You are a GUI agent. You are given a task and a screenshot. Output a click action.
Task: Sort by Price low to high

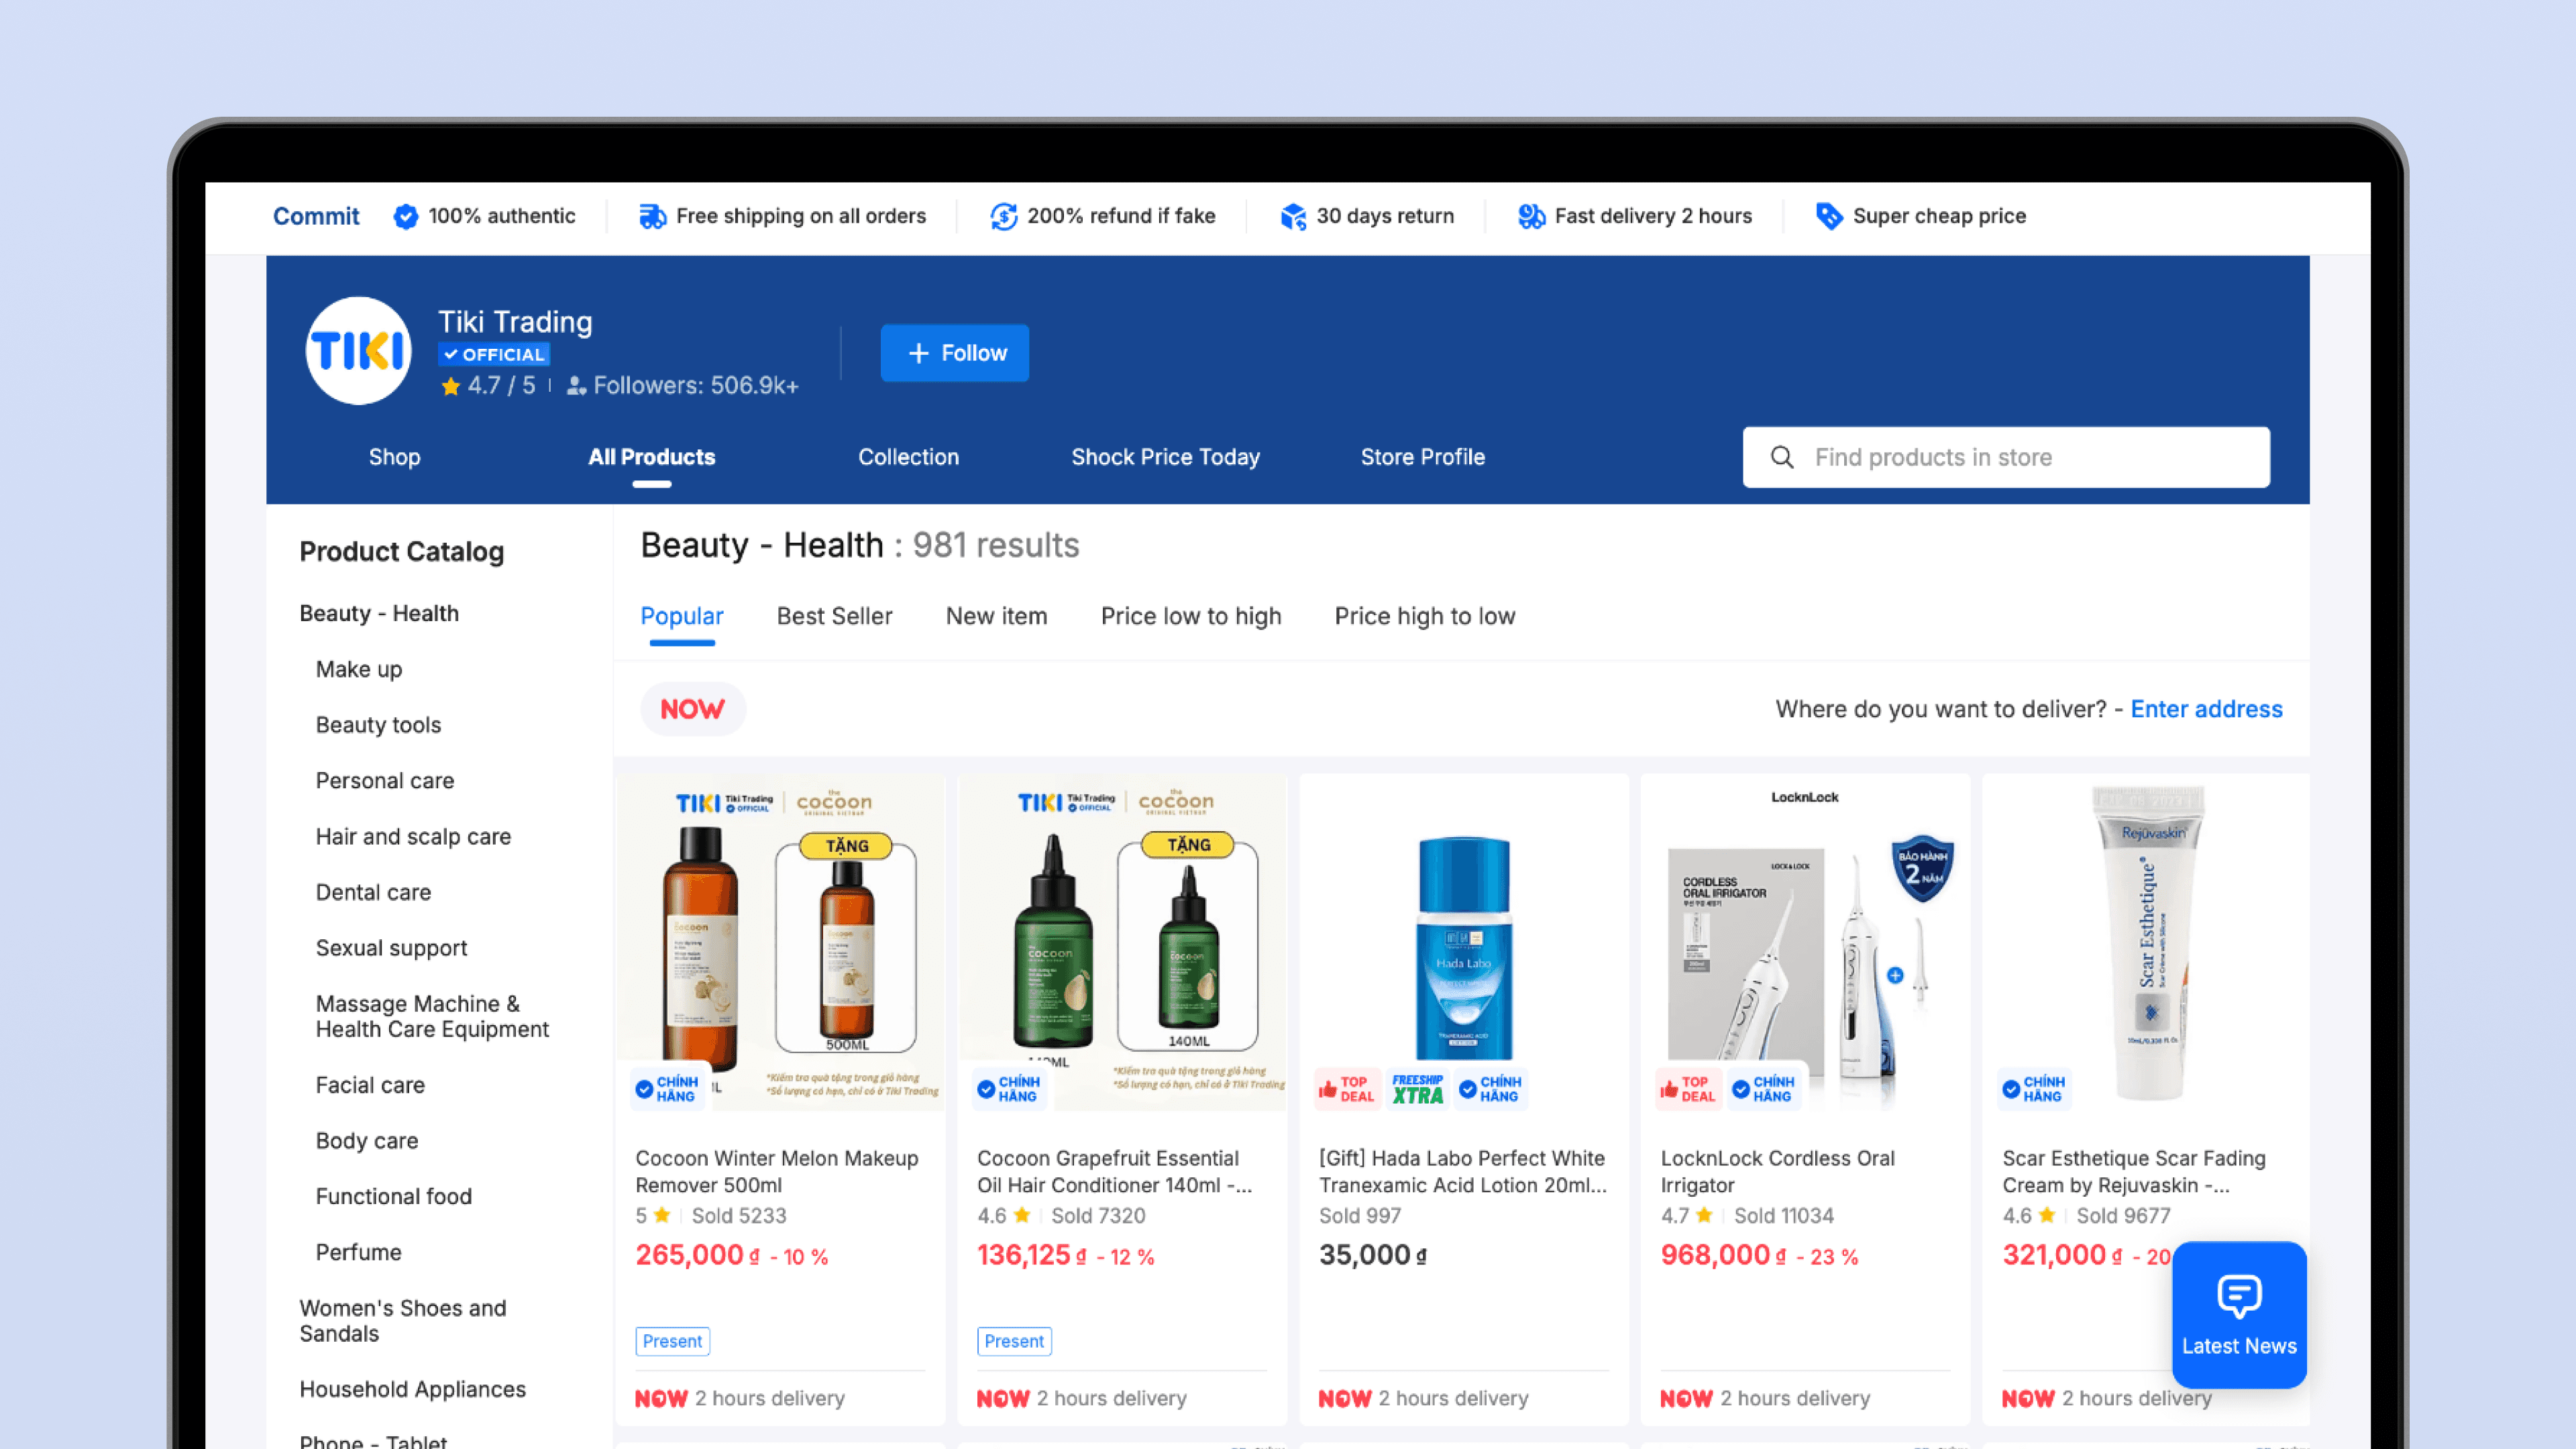pyautogui.click(x=1191, y=616)
